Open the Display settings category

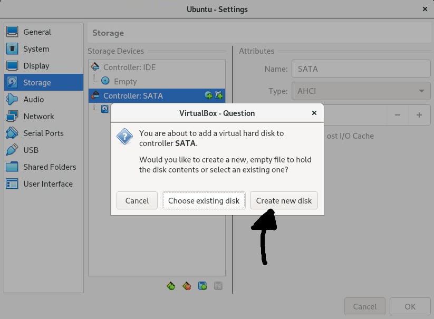click(44, 65)
